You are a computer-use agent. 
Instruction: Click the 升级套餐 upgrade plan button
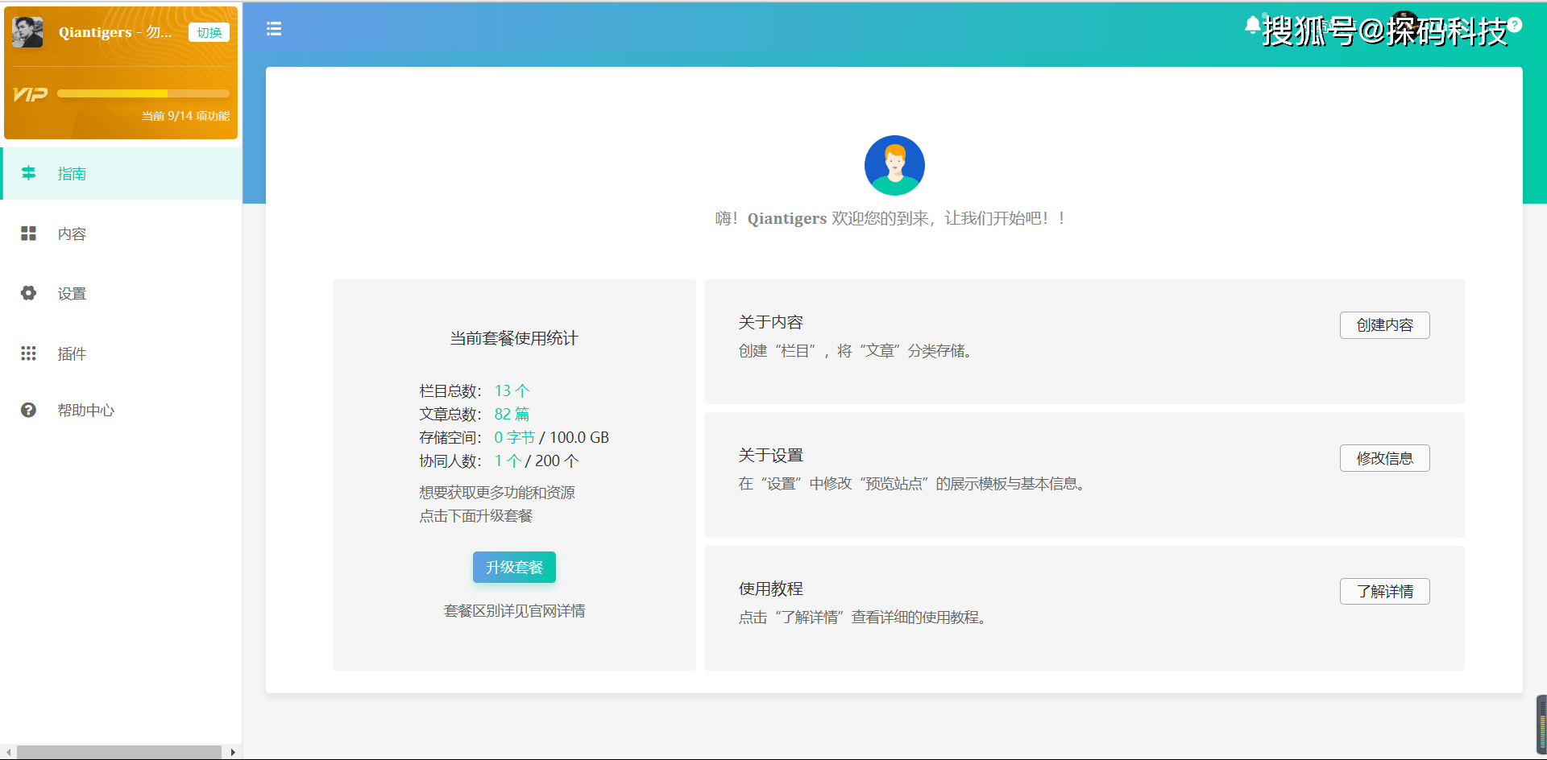[514, 567]
